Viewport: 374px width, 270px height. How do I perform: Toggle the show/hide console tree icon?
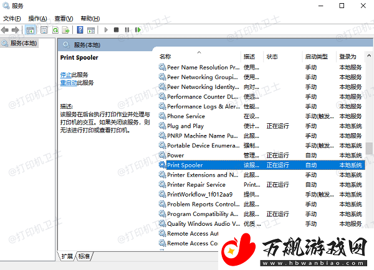point(30,30)
